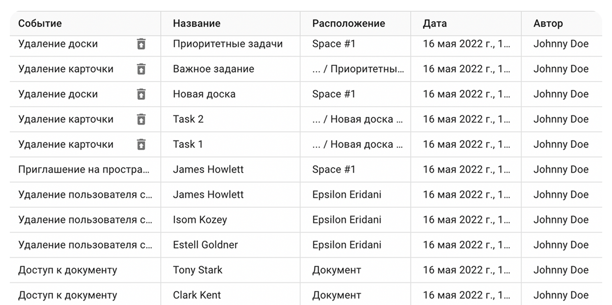Click Johnny Doe author in Clark Kent row
This screenshot has width=612, height=305.
tap(561, 295)
